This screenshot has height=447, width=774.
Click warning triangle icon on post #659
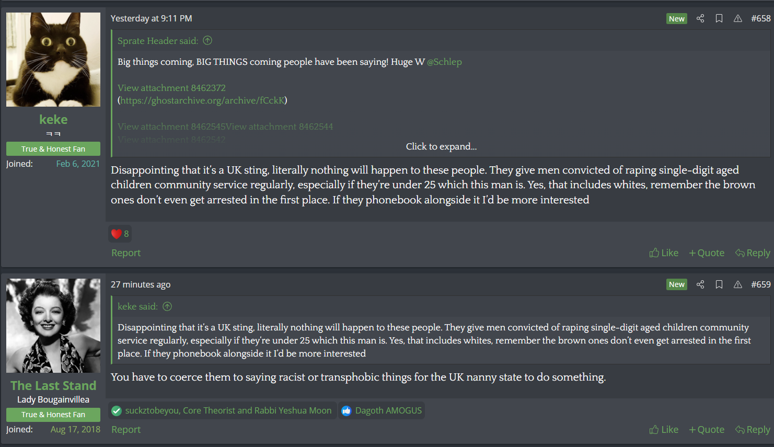tap(738, 284)
